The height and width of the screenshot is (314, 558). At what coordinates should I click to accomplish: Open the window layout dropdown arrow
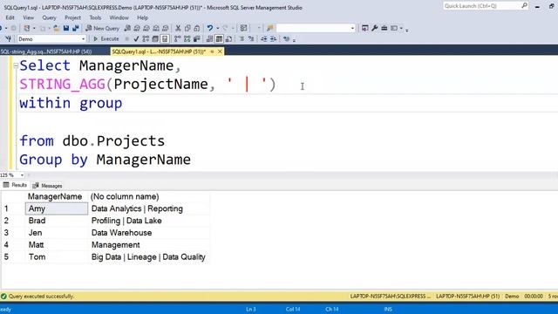401,28
